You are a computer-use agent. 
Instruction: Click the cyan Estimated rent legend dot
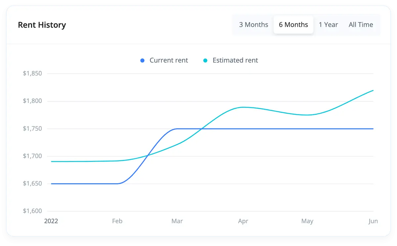coord(205,60)
